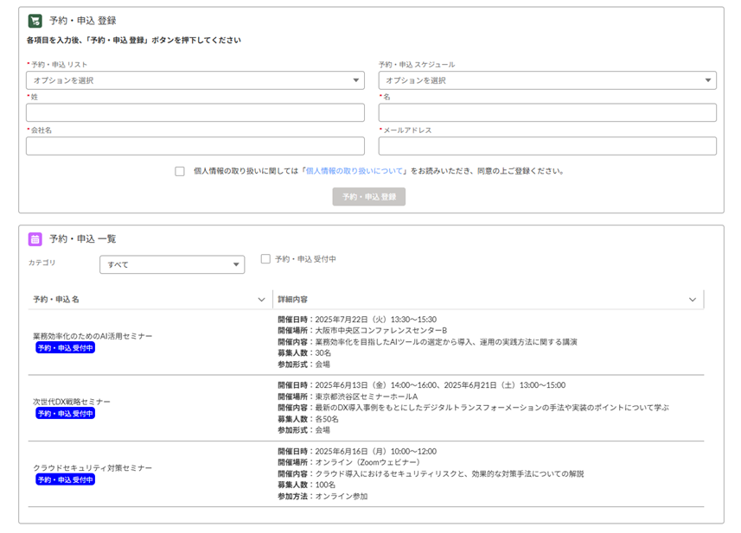Image resolution: width=741 pixels, height=533 pixels.
Task: Click 大阪市中央区コンファレンスセンターB venue text
Action: point(381,331)
